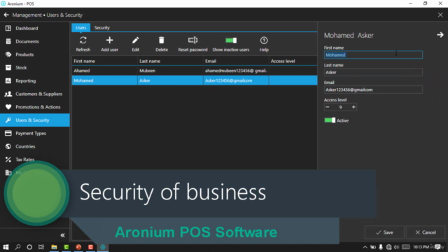Show hidden system tray icons
448x252 pixels.
pyautogui.click(x=365, y=247)
